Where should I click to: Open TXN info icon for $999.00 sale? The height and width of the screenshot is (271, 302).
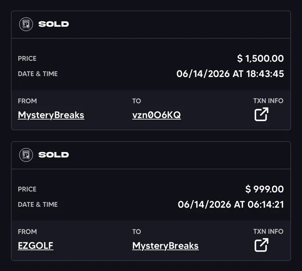(x=261, y=245)
